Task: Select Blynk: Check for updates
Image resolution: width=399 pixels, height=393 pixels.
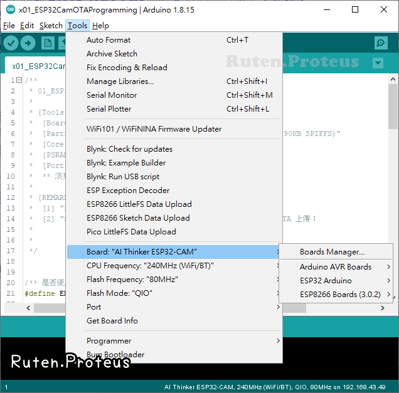Action: pos(174,149)
